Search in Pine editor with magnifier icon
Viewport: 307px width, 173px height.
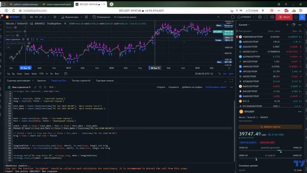pyautogui.click(x=45, y=87)
